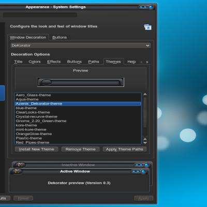Select mint-kore-theme in the list
Screen dimensions: 207x207
point(78,129)
